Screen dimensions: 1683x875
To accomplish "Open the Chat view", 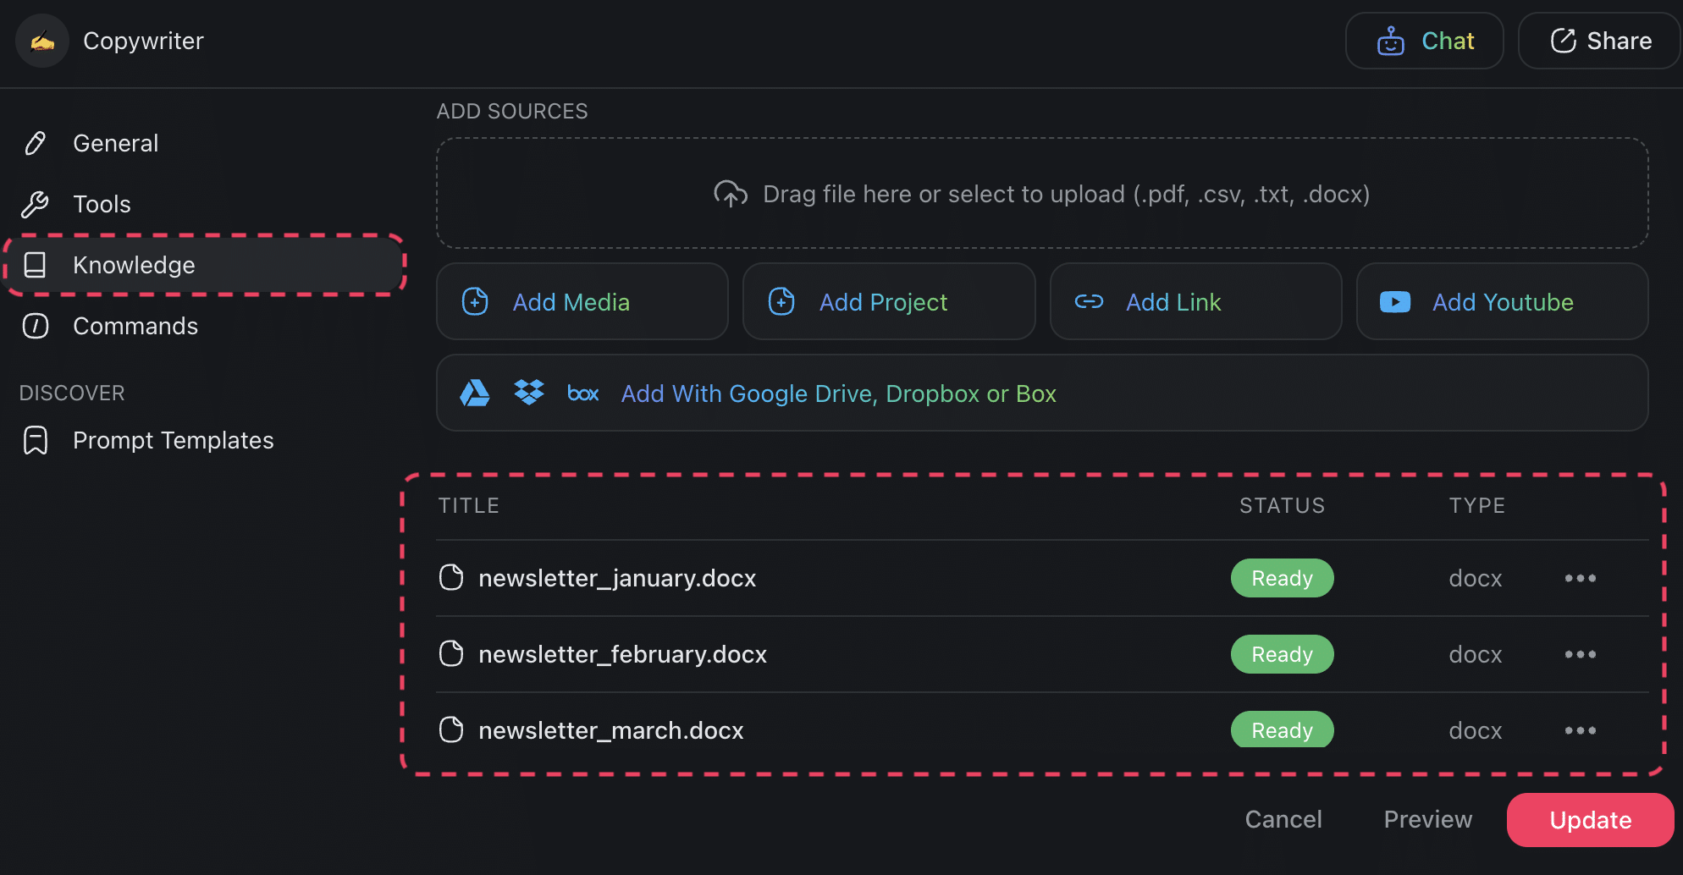I will tap(1424, 41).
